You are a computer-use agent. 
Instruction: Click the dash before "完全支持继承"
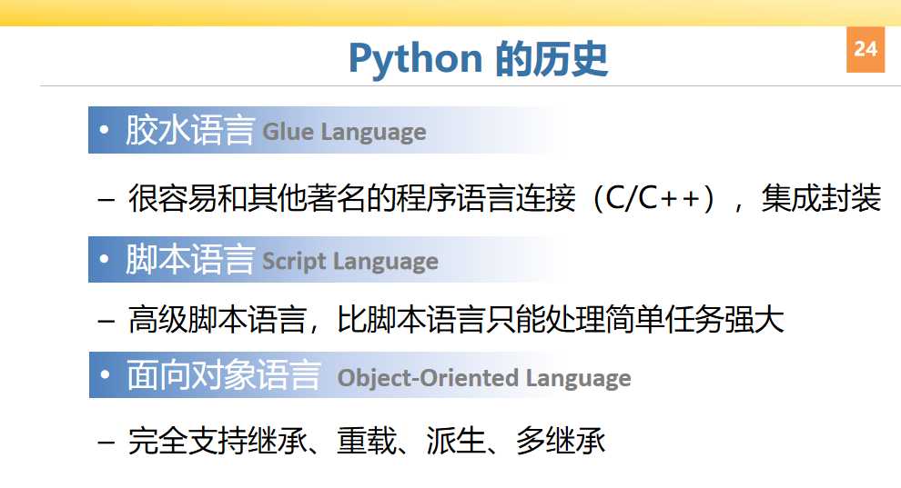coord(106,443)
